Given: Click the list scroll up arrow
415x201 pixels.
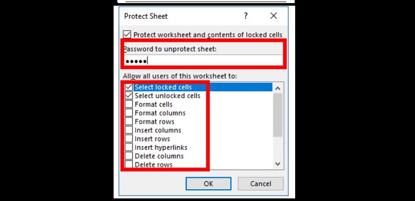Looking at the screenshot, I should pyautogui.click(x=278, y=88).
